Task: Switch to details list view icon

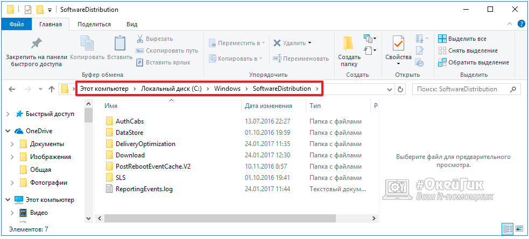Action: [x=506, y=229]
